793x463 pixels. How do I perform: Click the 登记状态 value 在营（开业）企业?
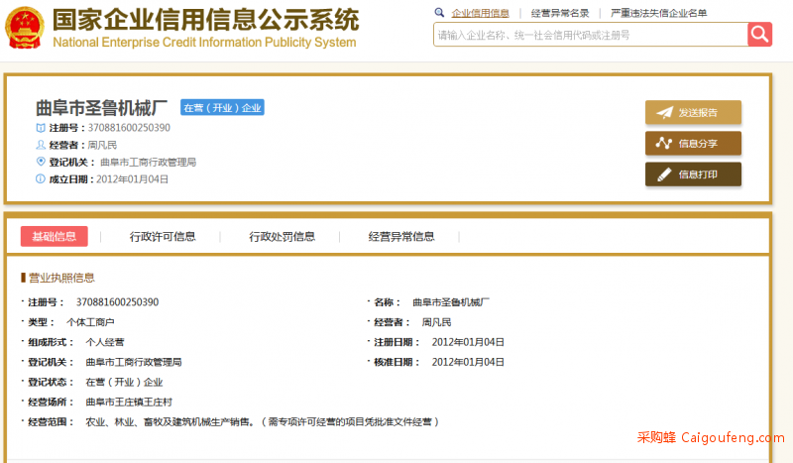(x=124, y=382)
